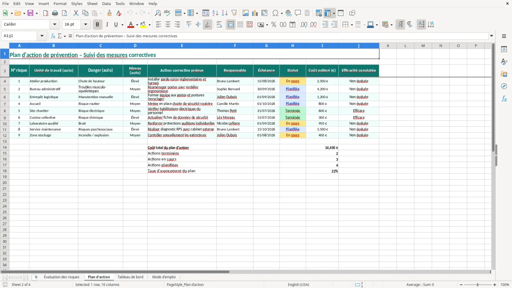Screen dimensions: 512x288
Task: Open Find & Replace icon
Action: click(158, 13)
